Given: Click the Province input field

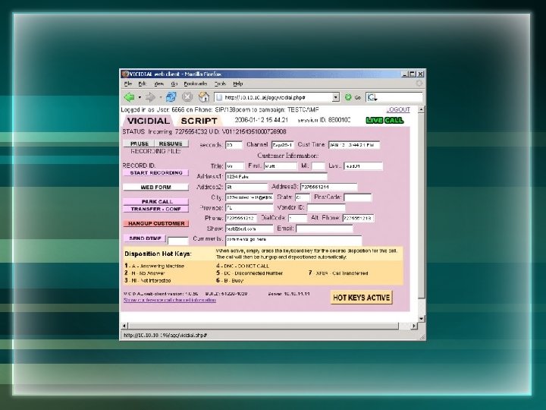Looking at the screenshot, I should [x=249, y=208].
